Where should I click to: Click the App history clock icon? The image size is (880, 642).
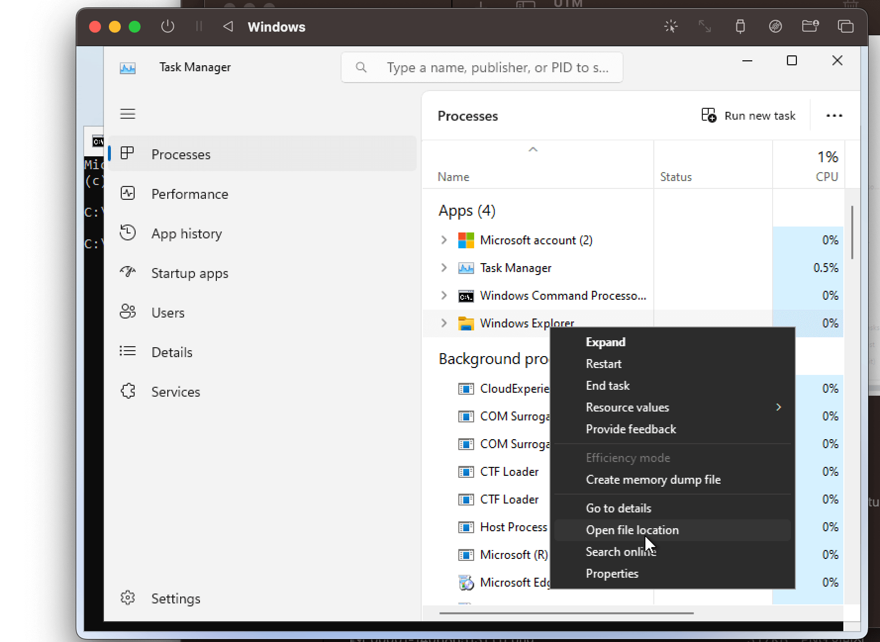pyautogui.click(x=128, y=232)
